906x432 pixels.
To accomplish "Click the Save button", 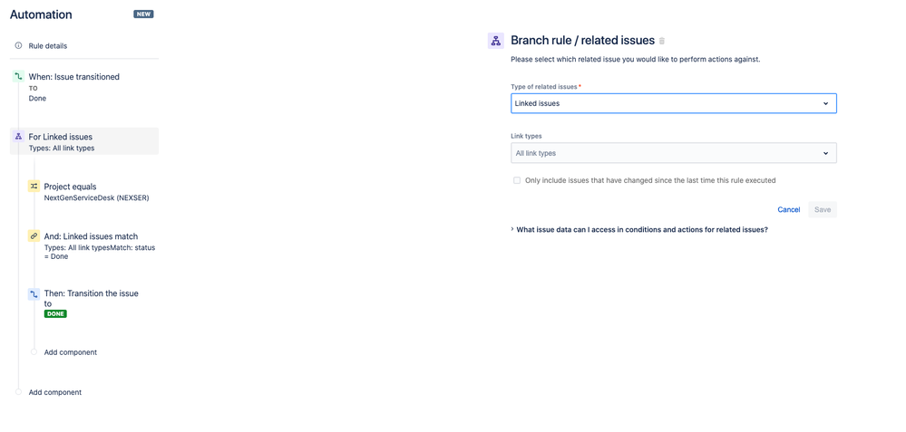I will tap(823, 209).
